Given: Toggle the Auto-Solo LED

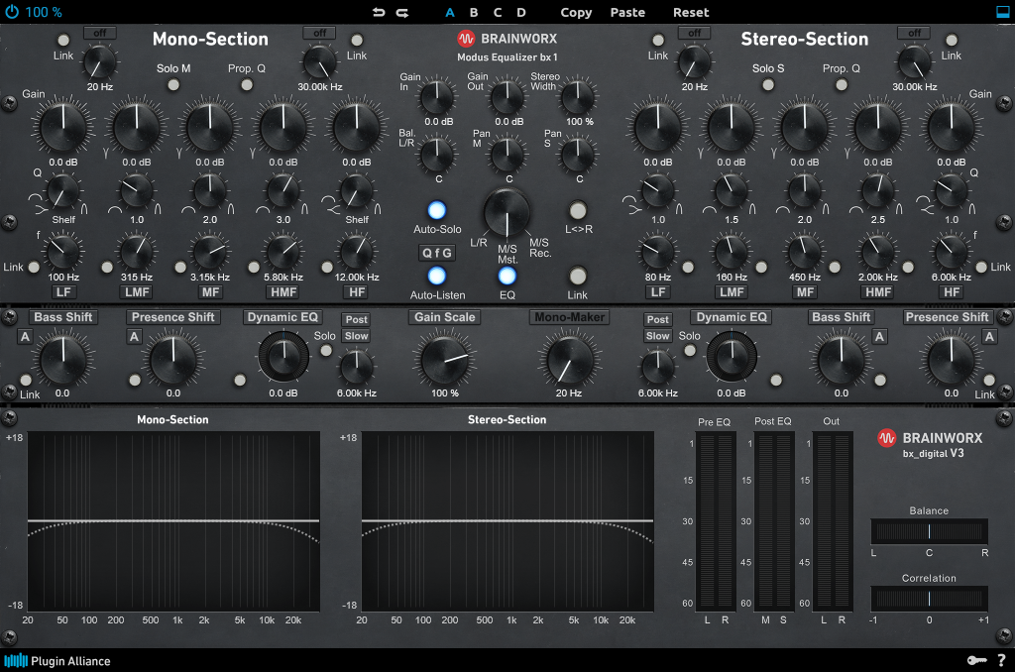Looking at the screenshot, I should coord(437,210).
